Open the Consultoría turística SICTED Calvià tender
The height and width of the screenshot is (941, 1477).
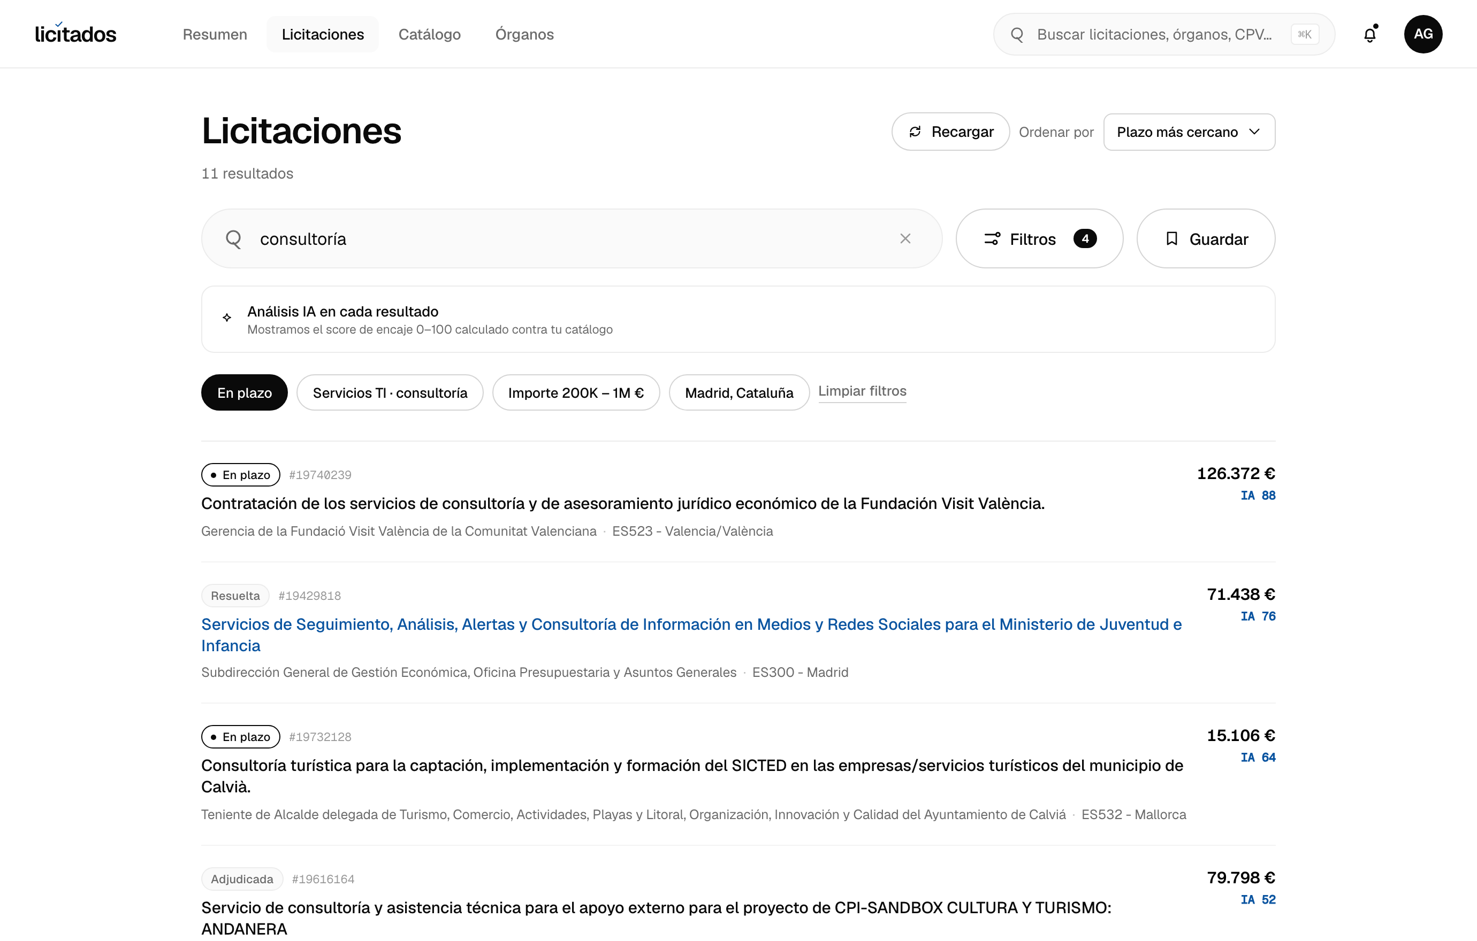(692, 776)
